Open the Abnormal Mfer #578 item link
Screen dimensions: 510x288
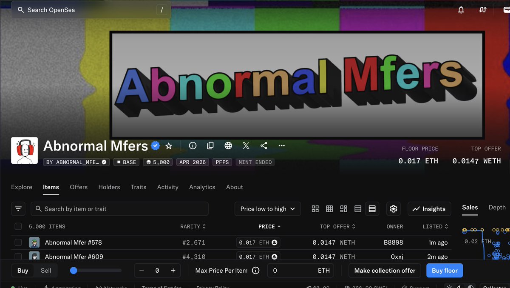[x=73, y=242]
